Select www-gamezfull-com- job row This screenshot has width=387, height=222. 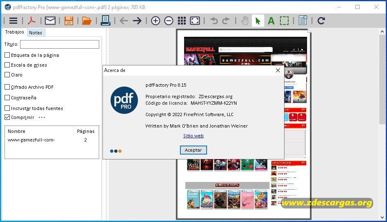52,140
